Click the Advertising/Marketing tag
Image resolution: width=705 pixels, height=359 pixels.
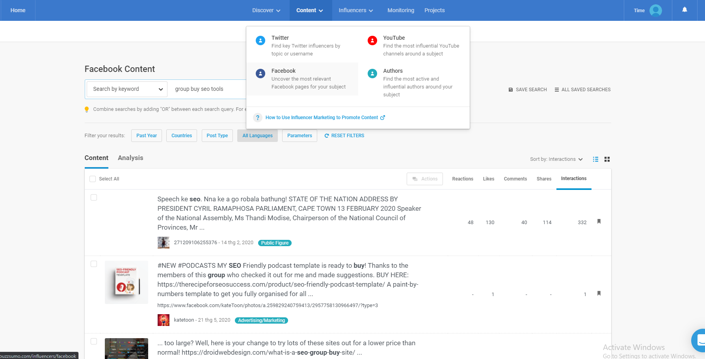pos(261,320)
